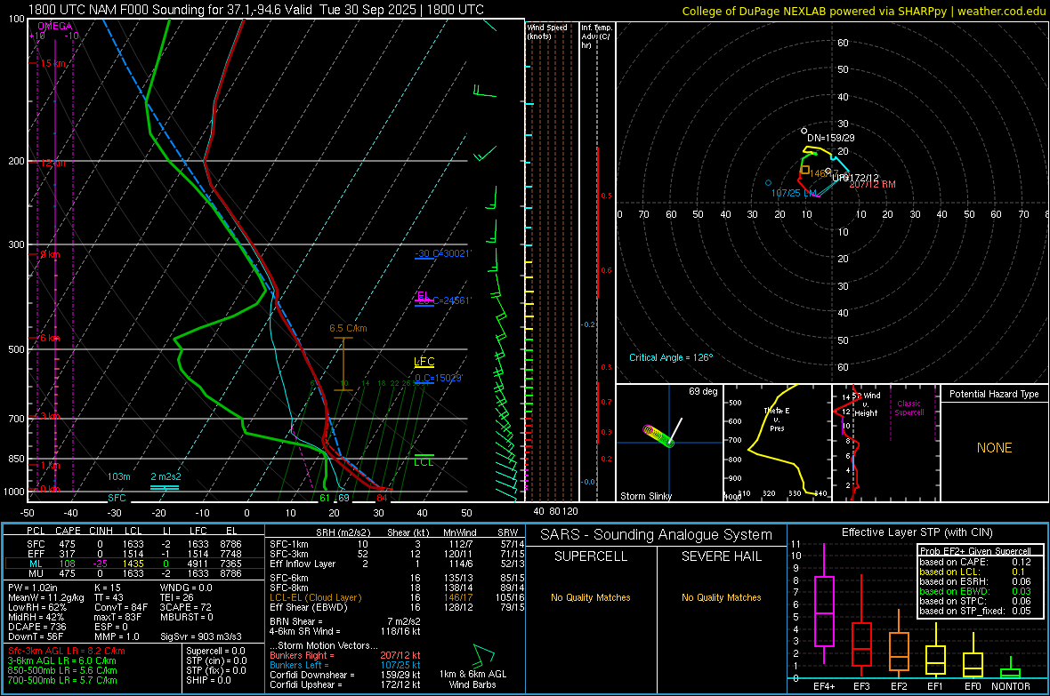Click the '69 deg' slinky tilt value
This screenshot has height=696, width=1050.
point(703,391)
